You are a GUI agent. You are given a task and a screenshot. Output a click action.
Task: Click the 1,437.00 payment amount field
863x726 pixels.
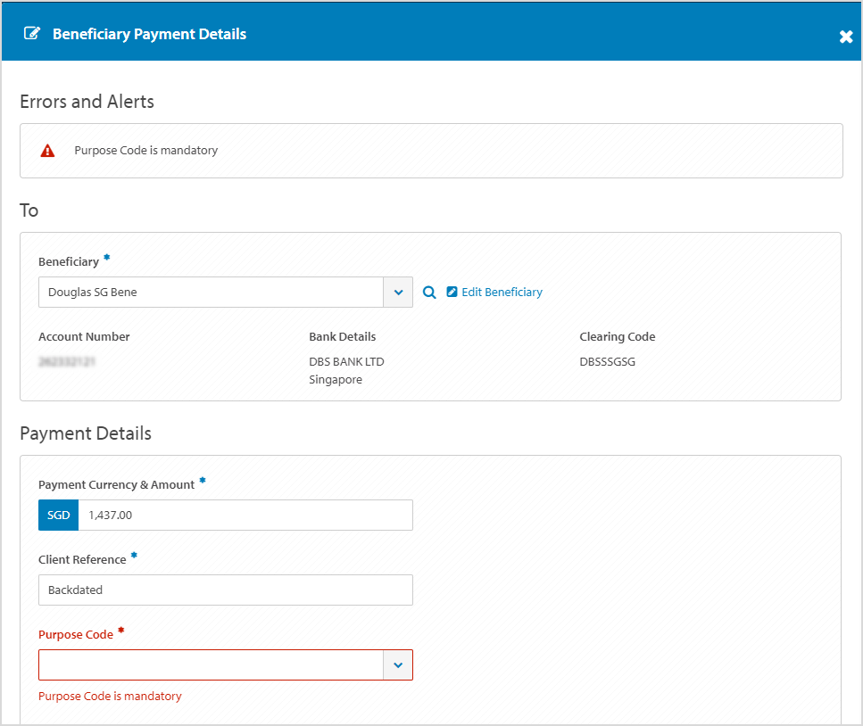(245, 516)
